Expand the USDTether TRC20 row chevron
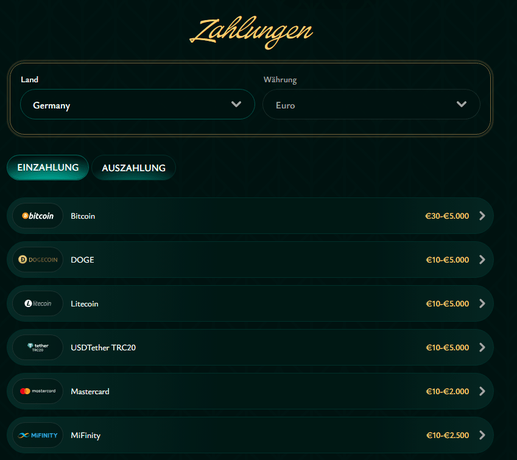 point(482,347)
